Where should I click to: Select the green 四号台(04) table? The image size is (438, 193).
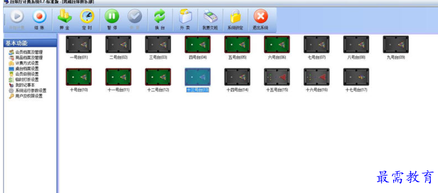click(x=198, y=44)
